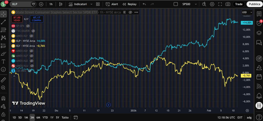Switch to the 6M time range

[x=38, y=117]
